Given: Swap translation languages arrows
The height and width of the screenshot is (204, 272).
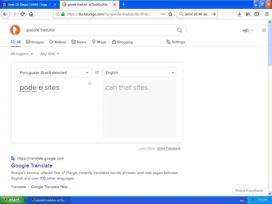Looking at the screenshot, I should point(97,72).
